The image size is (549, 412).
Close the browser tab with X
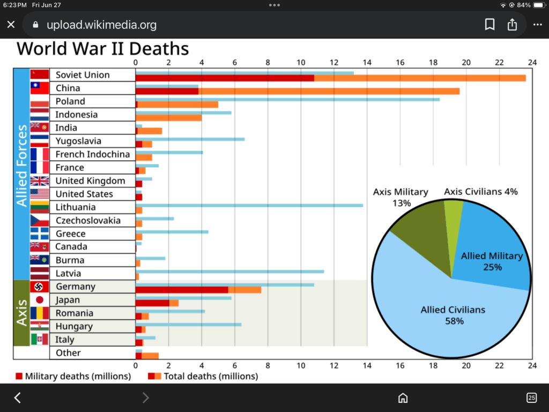pos(11,25)
